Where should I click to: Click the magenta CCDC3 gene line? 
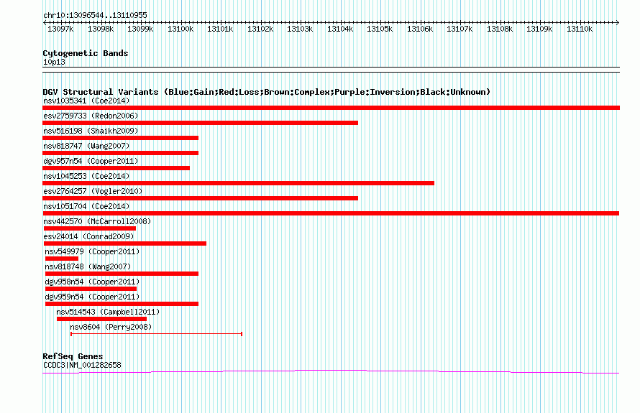click(x=331, y=371)
